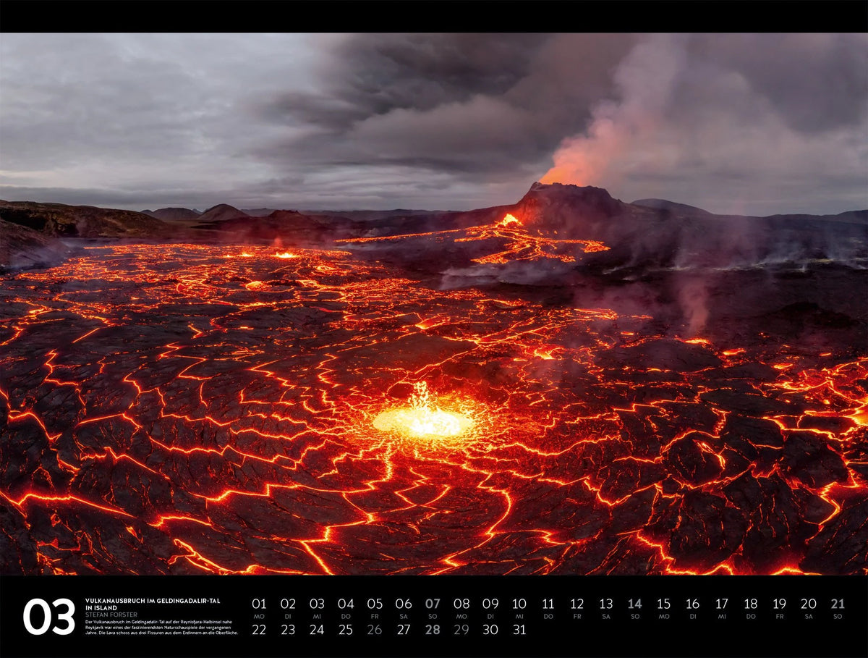The height and width of the screenshot is (658, 868).
Task: Select calendar day 02
Action: click(288, 604)
